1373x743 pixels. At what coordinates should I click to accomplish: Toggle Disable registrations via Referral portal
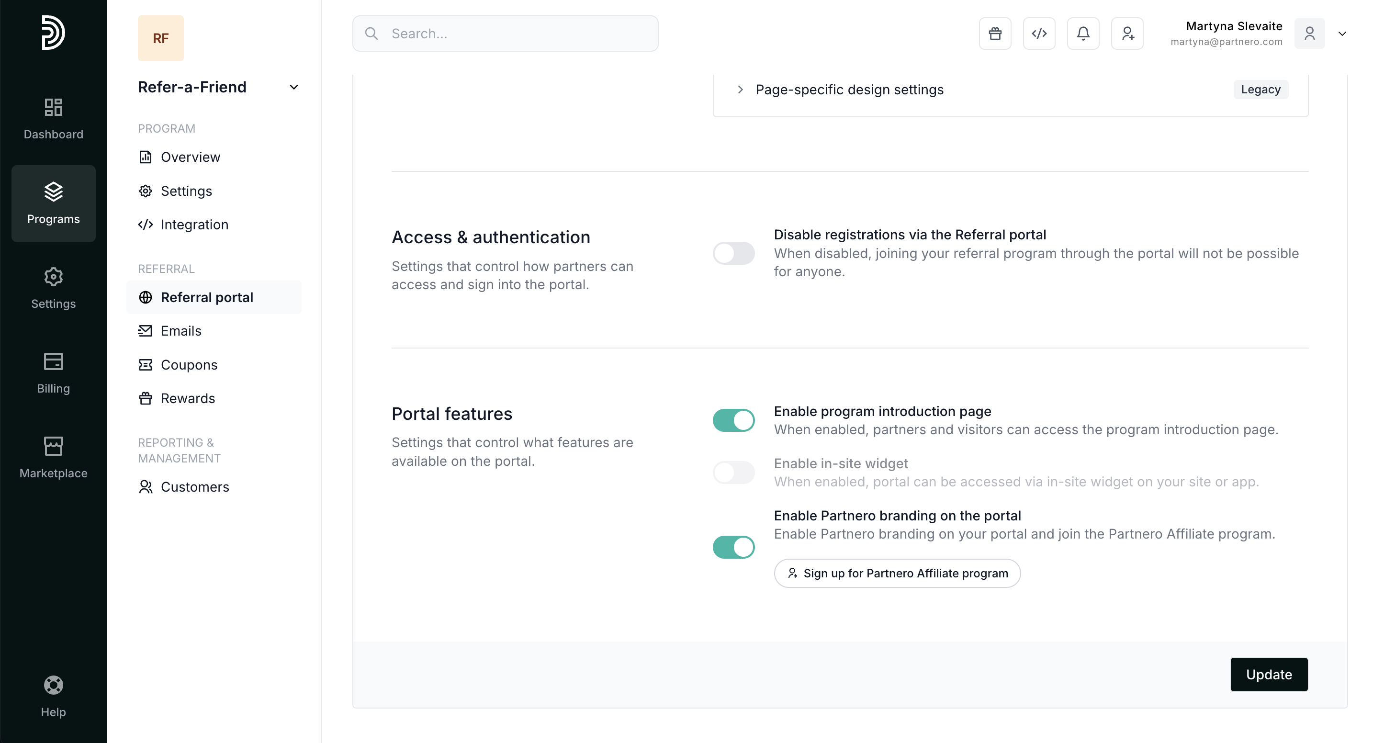[733, 253]
